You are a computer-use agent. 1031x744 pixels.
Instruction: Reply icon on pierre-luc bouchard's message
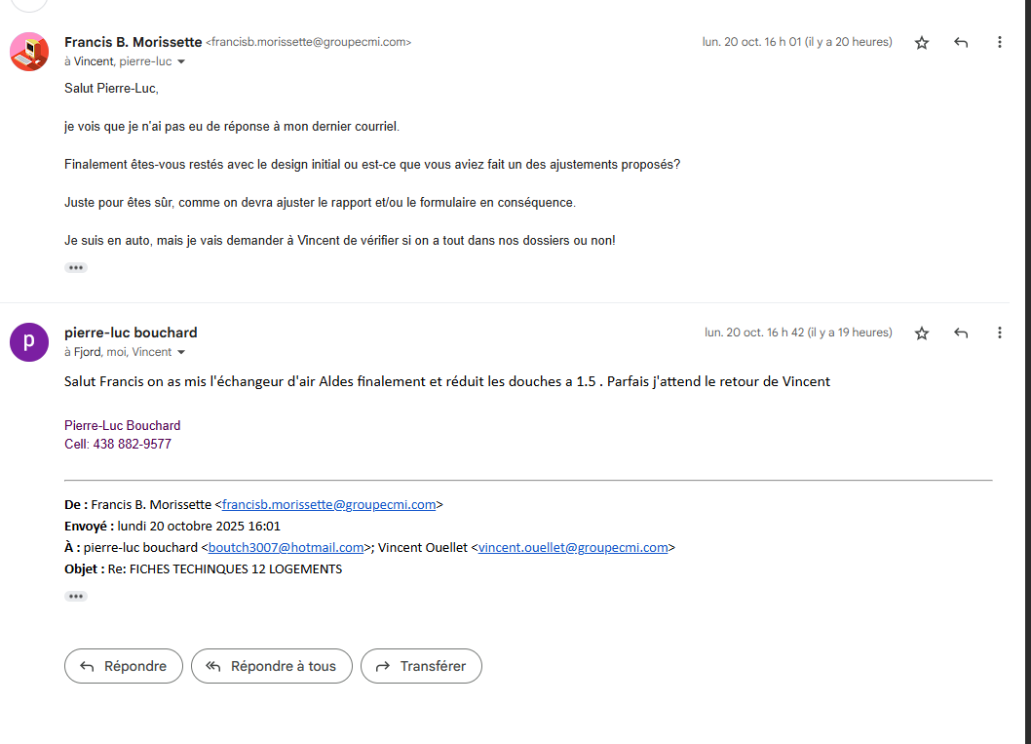[961, 333]
